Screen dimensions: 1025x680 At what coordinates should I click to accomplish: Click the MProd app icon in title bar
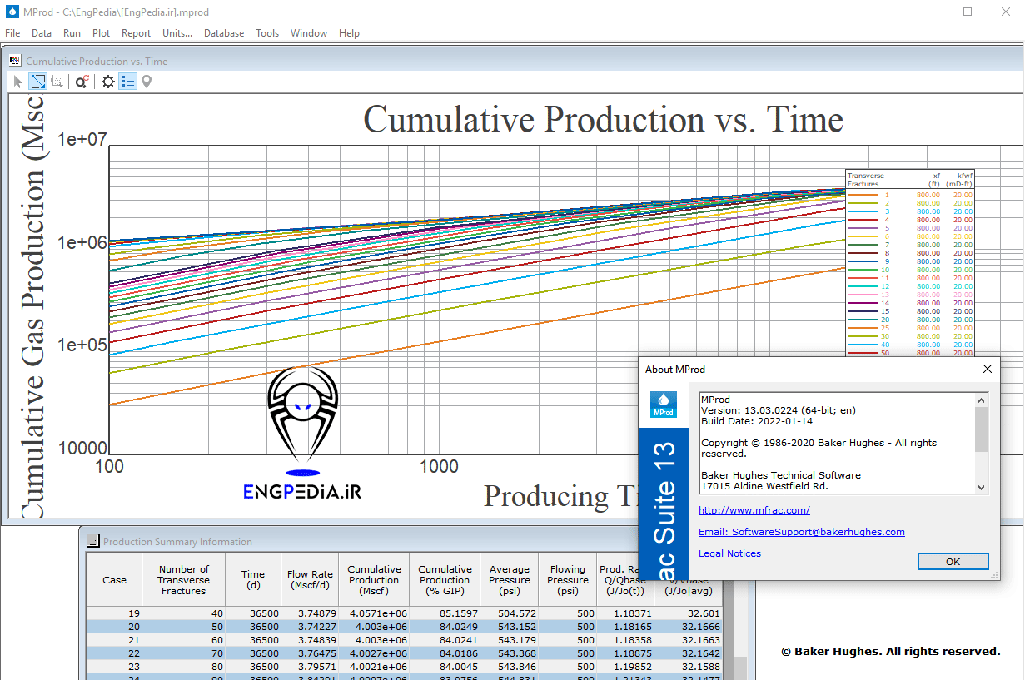pos(12,13)
